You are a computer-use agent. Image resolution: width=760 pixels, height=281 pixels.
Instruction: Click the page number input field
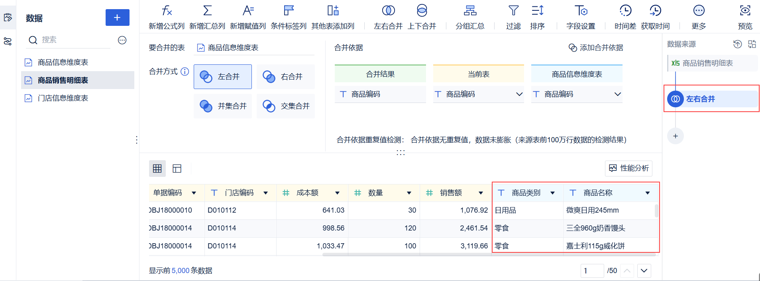click(x=592, y=271)
